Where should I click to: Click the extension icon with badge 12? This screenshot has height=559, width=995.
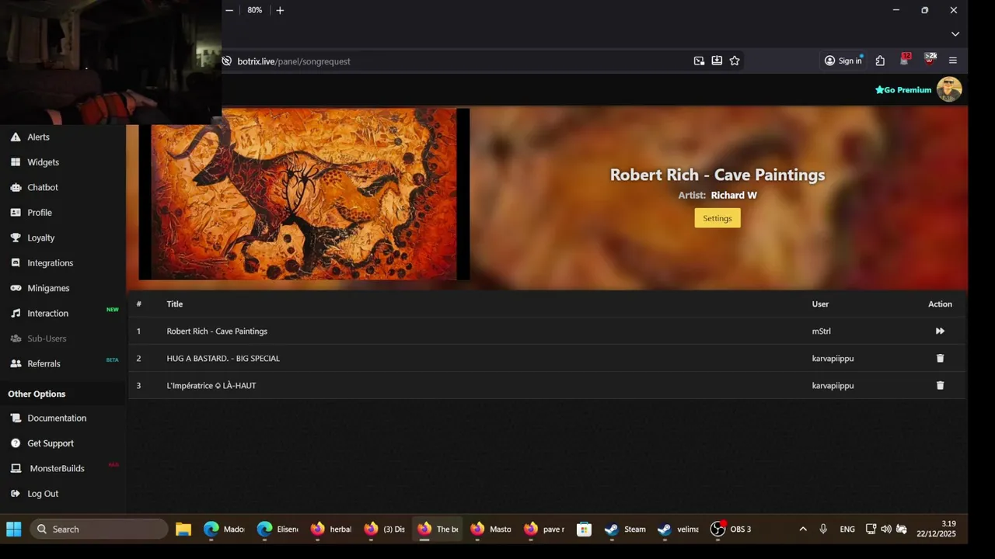(905, 60)
